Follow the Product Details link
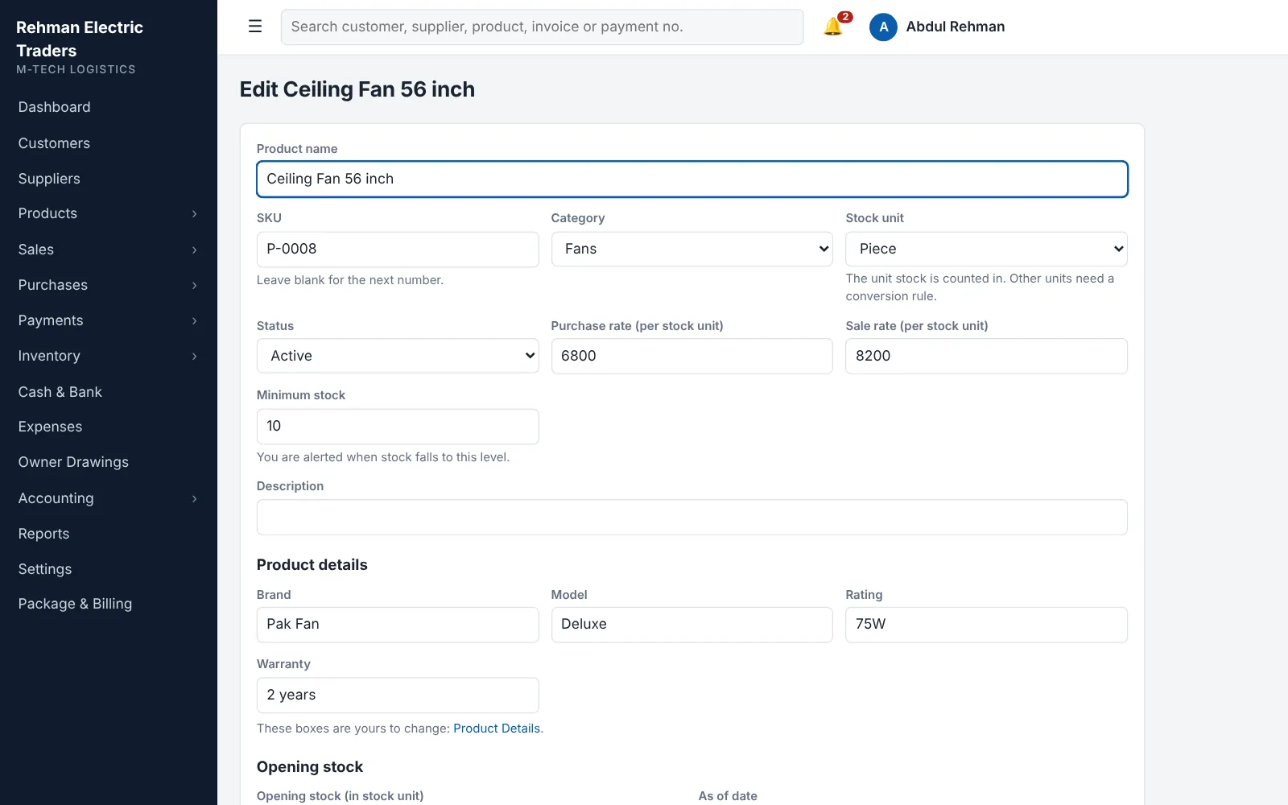The image size is (1288, 805). coord(497,729)
